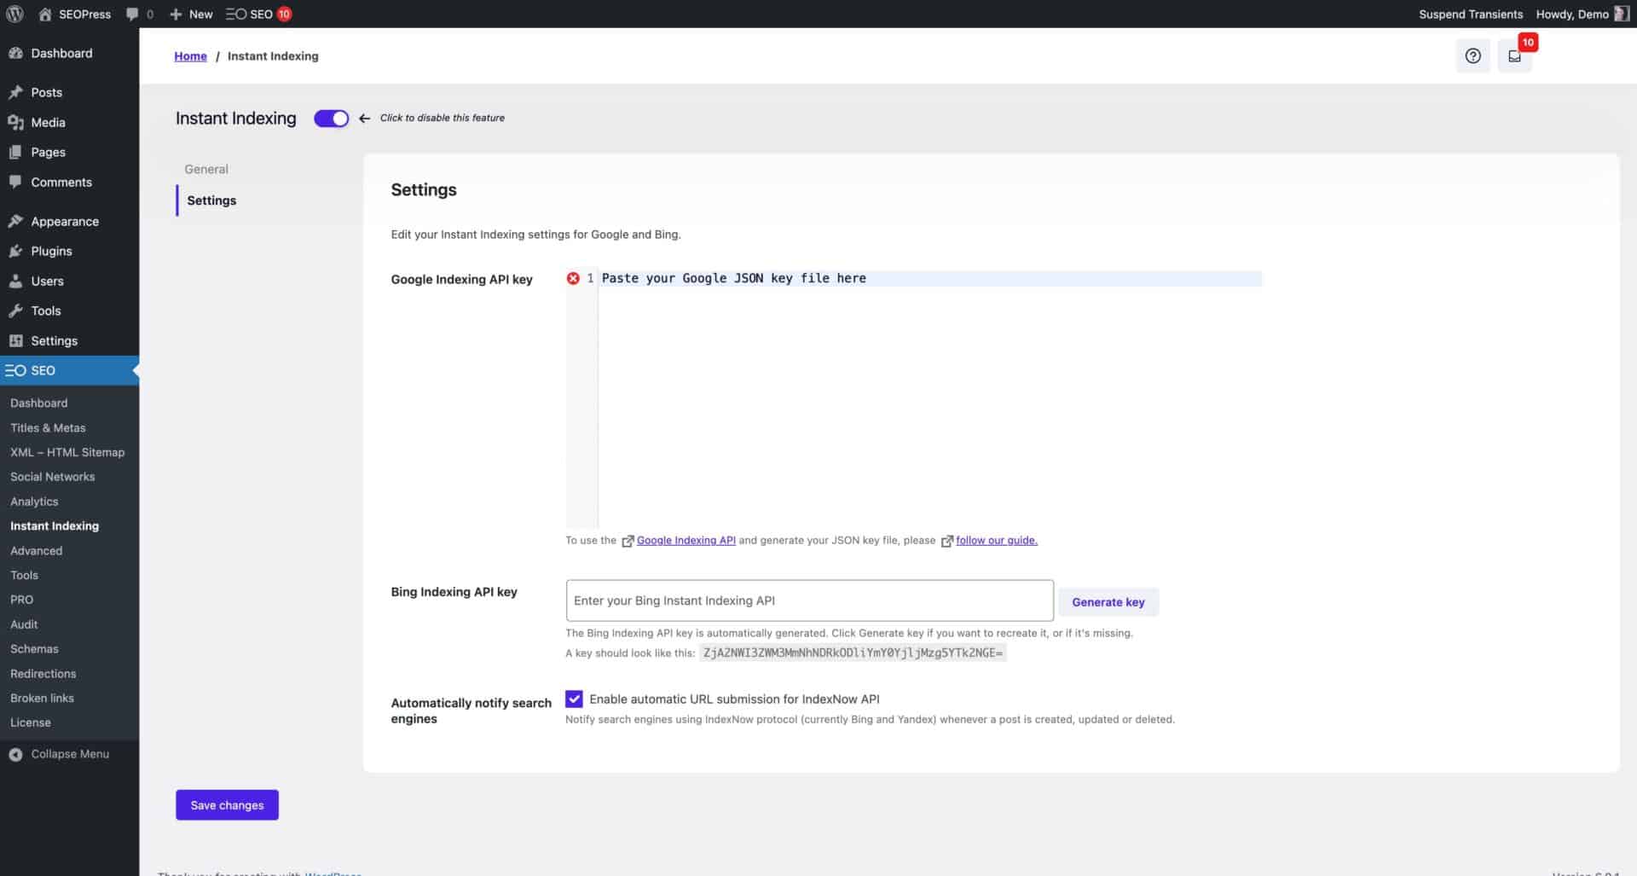Open Social Networks submenu item
The width and height of the screenshot is (1637, 876).
tap(52, 477)
